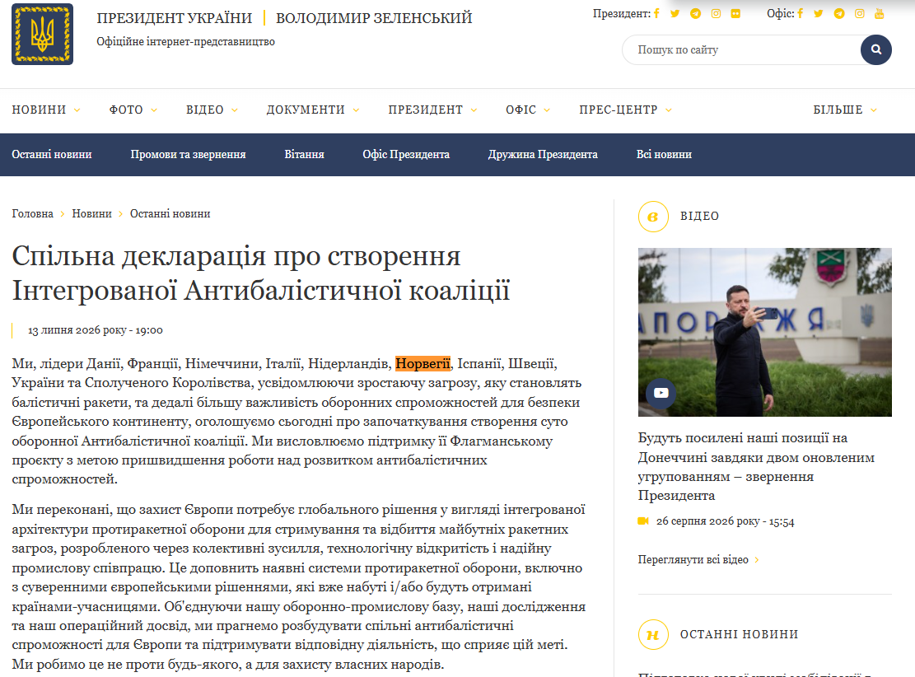Click the round Відео section icon

653,217
